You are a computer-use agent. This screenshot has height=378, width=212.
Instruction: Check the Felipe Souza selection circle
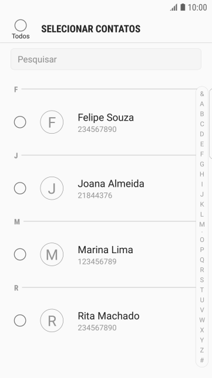[x=20, y=122]
